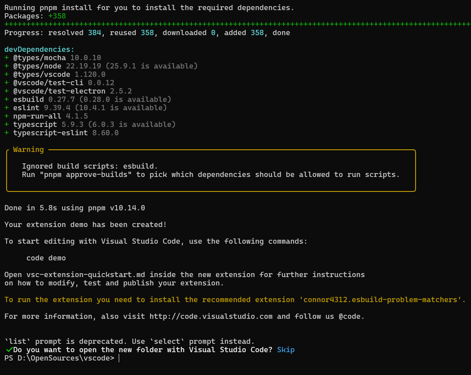Screen dimensions: 471x375
Task: Click the '@types/mocha 10.0.10' line
Action: (x=53, y=58)
